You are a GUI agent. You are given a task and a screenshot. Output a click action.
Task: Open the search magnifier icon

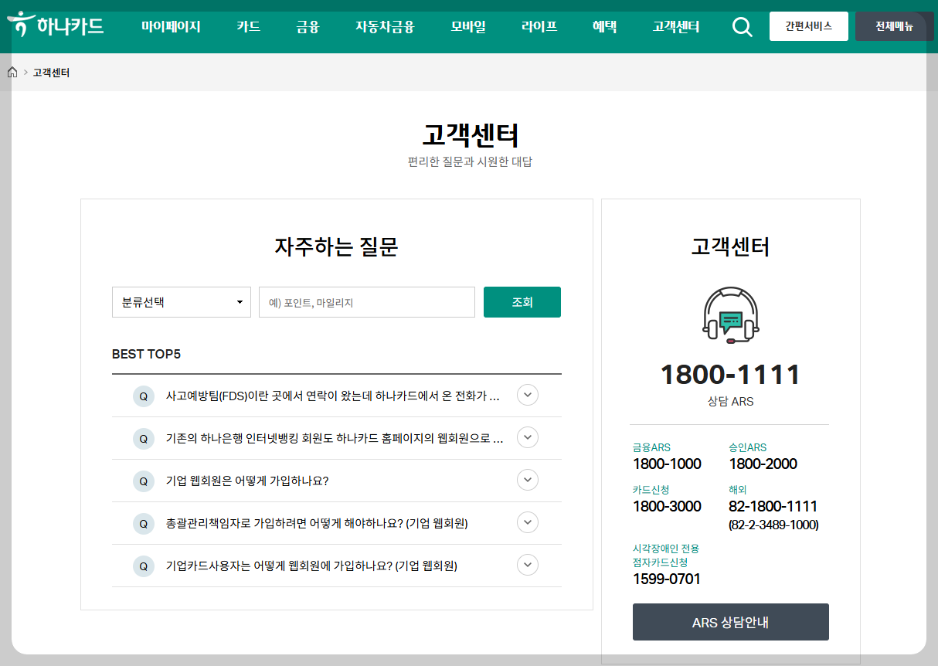click(742, 27)
